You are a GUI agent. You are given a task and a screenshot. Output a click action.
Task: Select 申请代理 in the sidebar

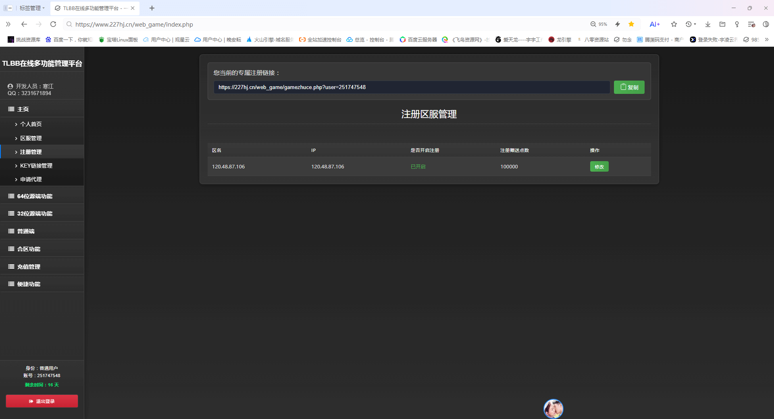[x=31, y=179]
